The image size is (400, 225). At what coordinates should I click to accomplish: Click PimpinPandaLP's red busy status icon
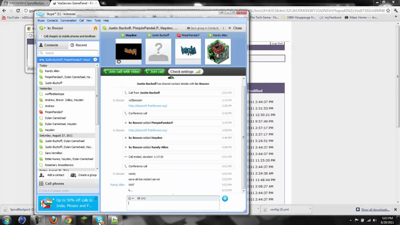(x=179, y=35)
